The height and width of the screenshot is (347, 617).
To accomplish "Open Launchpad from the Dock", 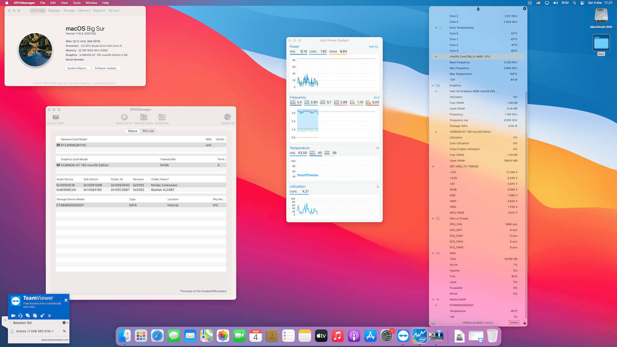I will coord(141,336).
